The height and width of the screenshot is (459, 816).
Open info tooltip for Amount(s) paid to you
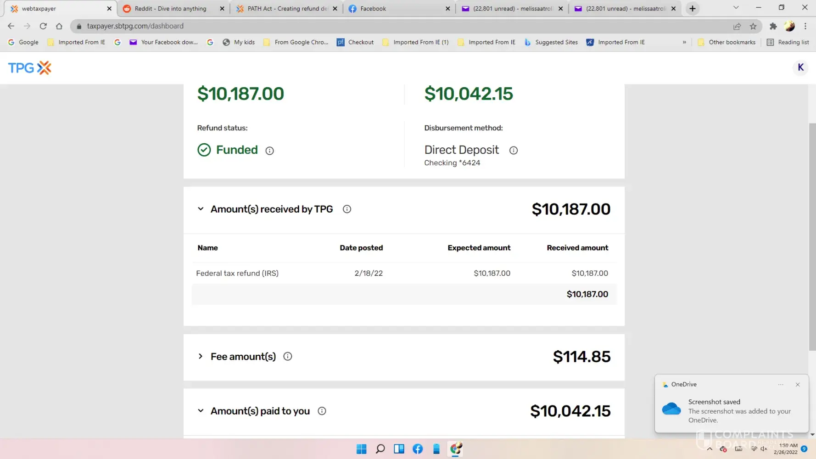322,411
